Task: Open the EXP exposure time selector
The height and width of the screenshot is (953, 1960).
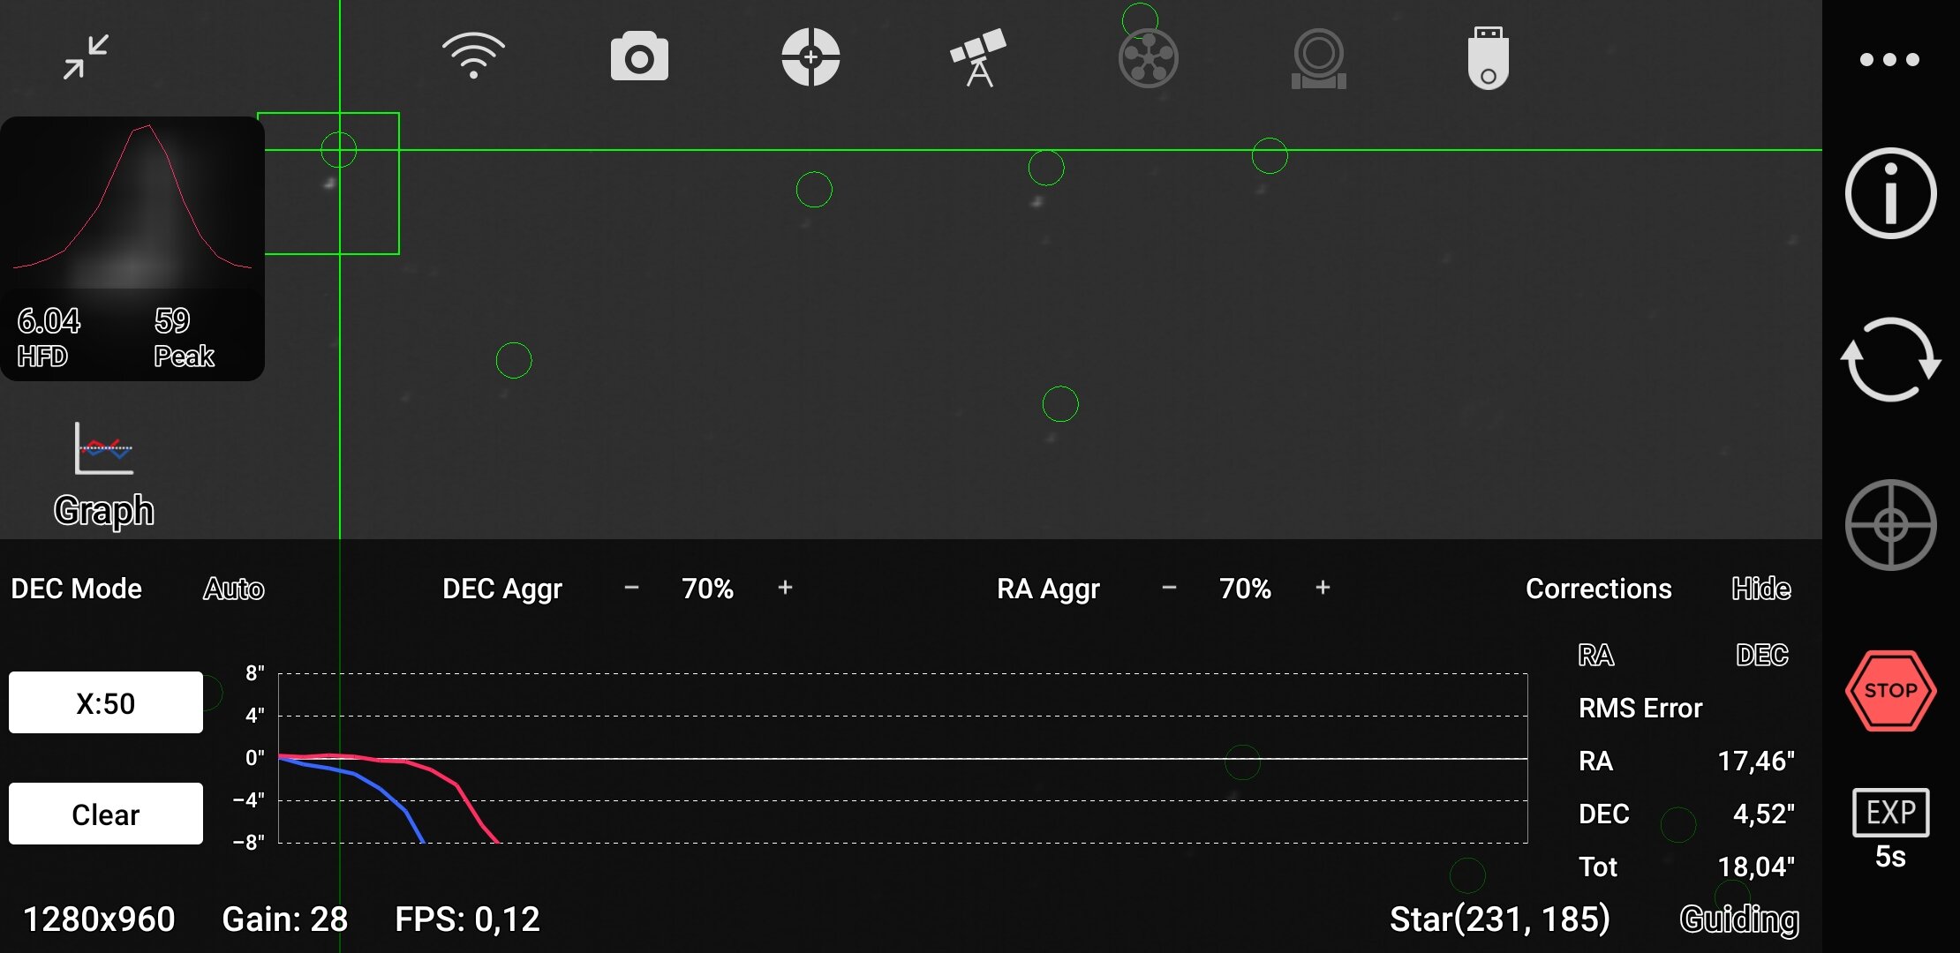Action: [1890, 828]
